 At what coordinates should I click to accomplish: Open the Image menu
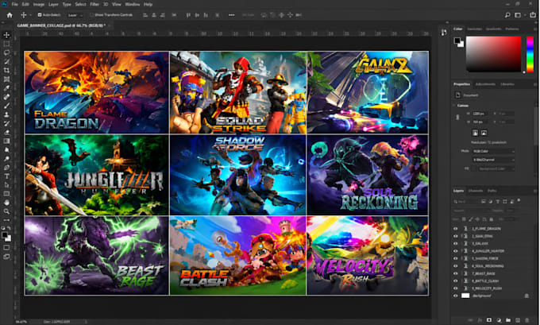[x=39, y=5]
